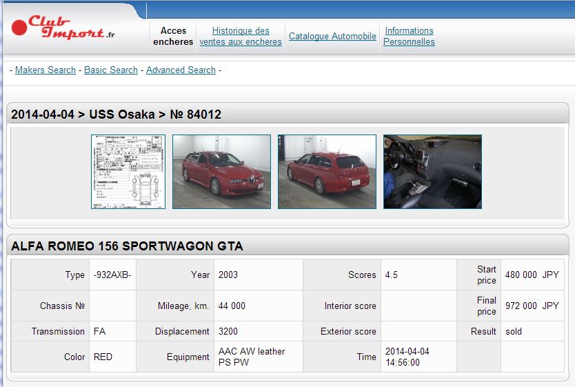Click the lot heading 2014-04-04 USS Osaka № 84012

117,115
